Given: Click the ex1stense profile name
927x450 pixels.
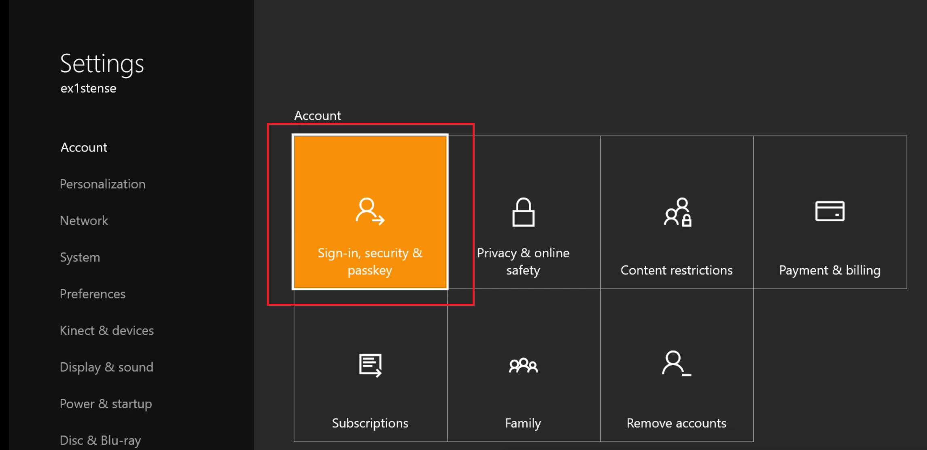Looking at the screenshot, I should (x=88, y=88).
